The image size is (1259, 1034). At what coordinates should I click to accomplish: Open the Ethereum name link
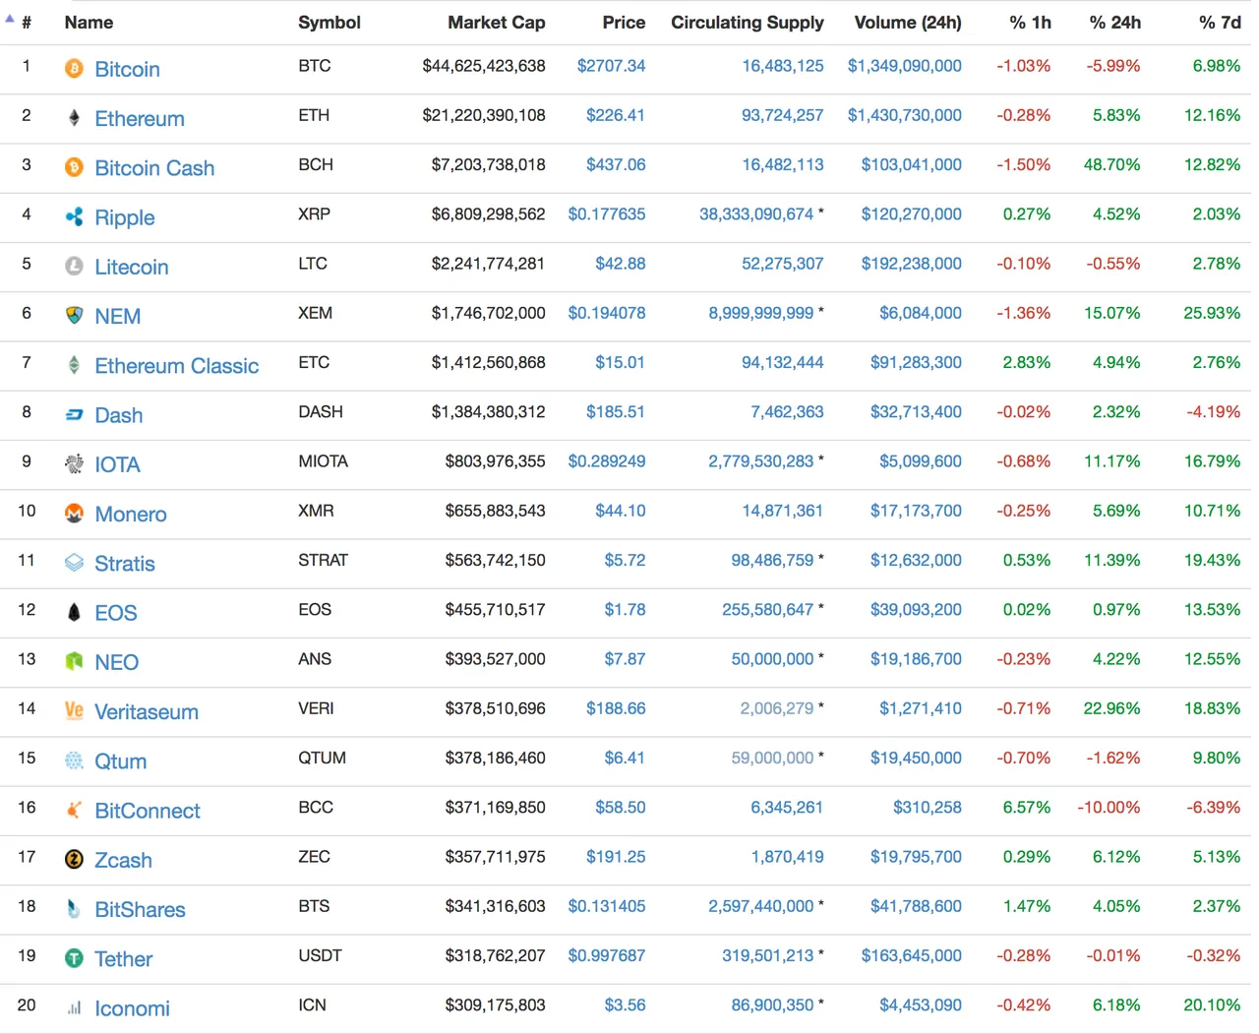click(x=140, y=118)
